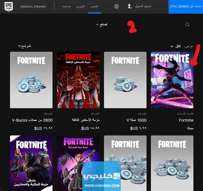The image size is (203, 191).
Task: Click تسجيل الدخول sign-in link
Action: 143,6
